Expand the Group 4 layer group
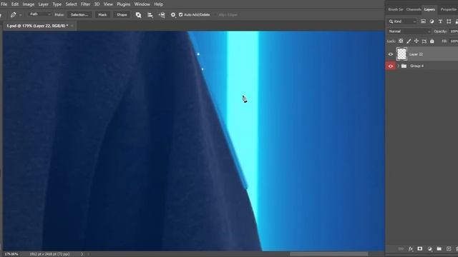 [x=398, y=66]
